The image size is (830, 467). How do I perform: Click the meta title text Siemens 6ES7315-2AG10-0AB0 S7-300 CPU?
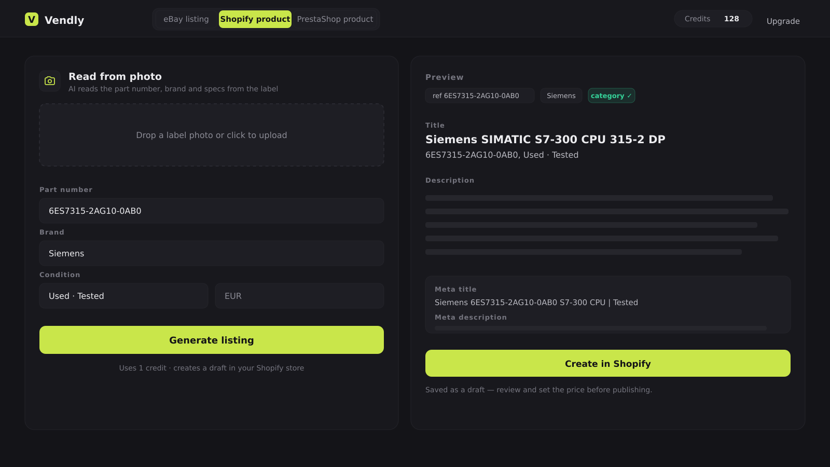536,303
